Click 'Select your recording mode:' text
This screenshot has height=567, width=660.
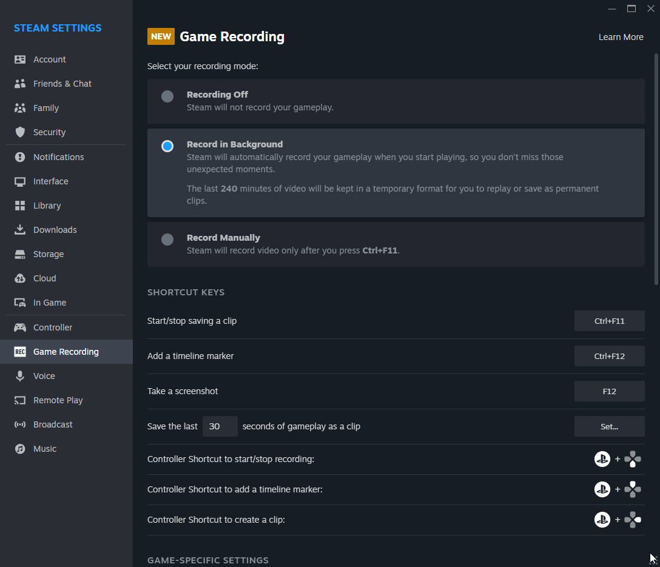tap(203, 66)
